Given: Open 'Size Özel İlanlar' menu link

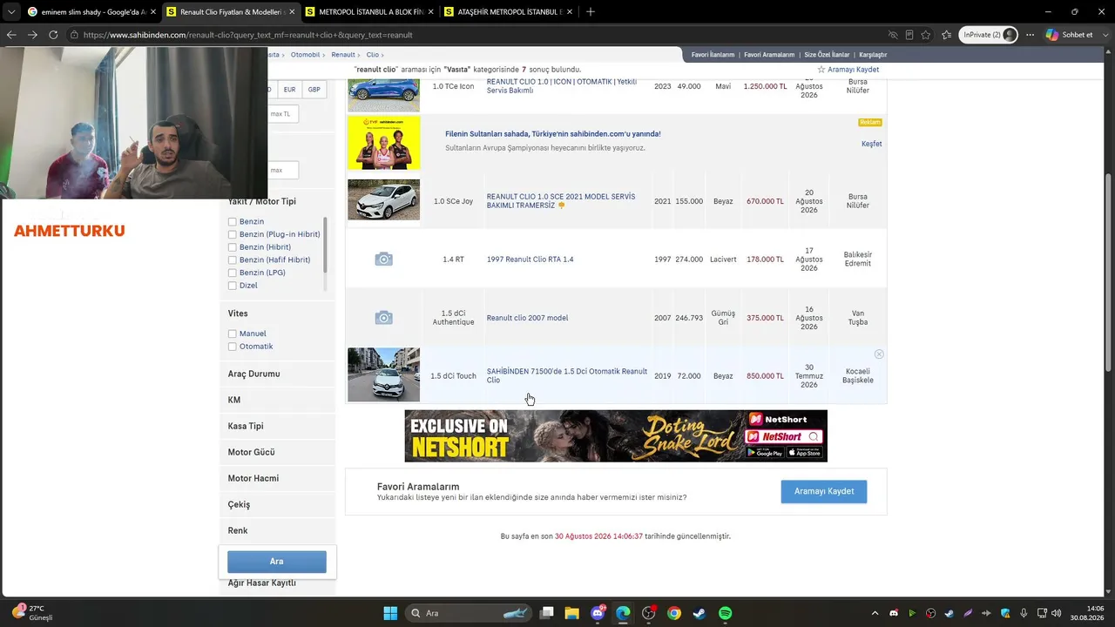Looking at the screenshot, I should pyautogui.click(x=827, y=55).
